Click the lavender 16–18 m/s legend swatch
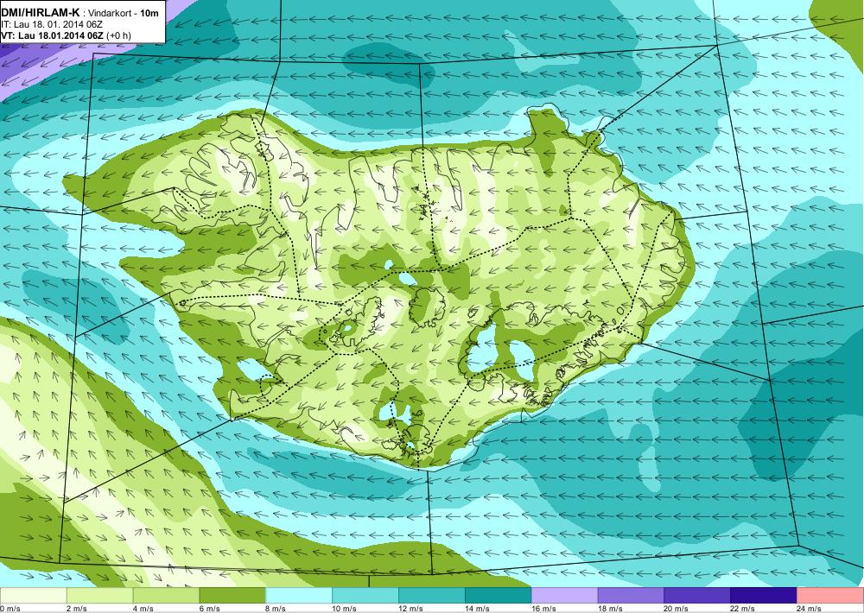Screen dimensions: 864x613 click(x=564, y=596)
